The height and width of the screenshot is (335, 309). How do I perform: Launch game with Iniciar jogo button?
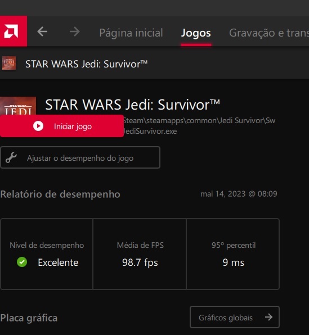[x=62, y=126]
